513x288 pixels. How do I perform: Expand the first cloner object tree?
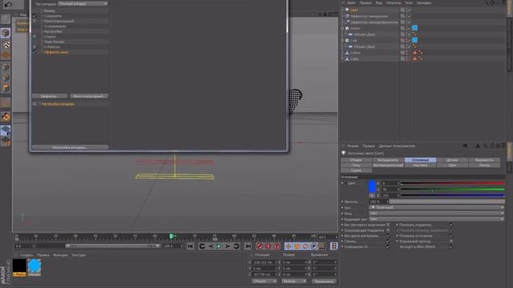pyautogui.click(x=343, y=29)
